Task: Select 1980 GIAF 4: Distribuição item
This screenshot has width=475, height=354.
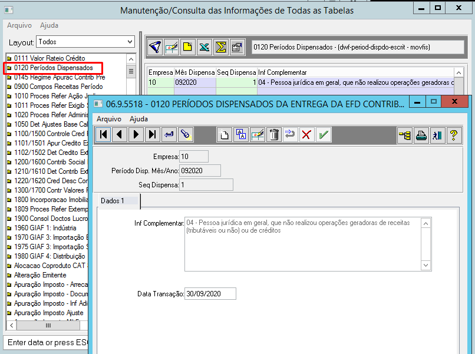Action: [x=47, y=256]
